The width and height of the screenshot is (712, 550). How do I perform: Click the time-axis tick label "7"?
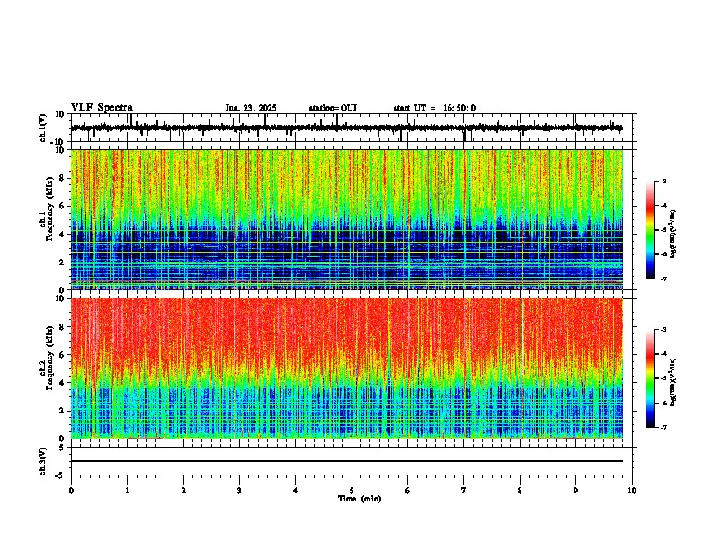coord(464,491)
